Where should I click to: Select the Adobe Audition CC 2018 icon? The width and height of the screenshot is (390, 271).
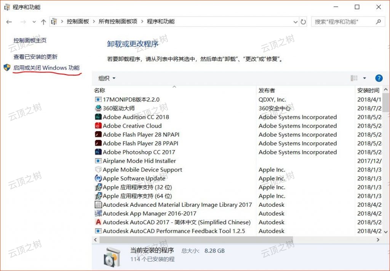97,117
